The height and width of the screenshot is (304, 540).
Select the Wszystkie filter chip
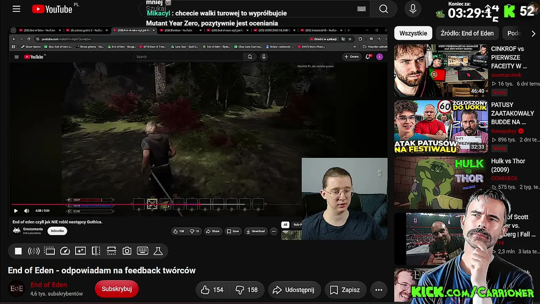point(413,33)
